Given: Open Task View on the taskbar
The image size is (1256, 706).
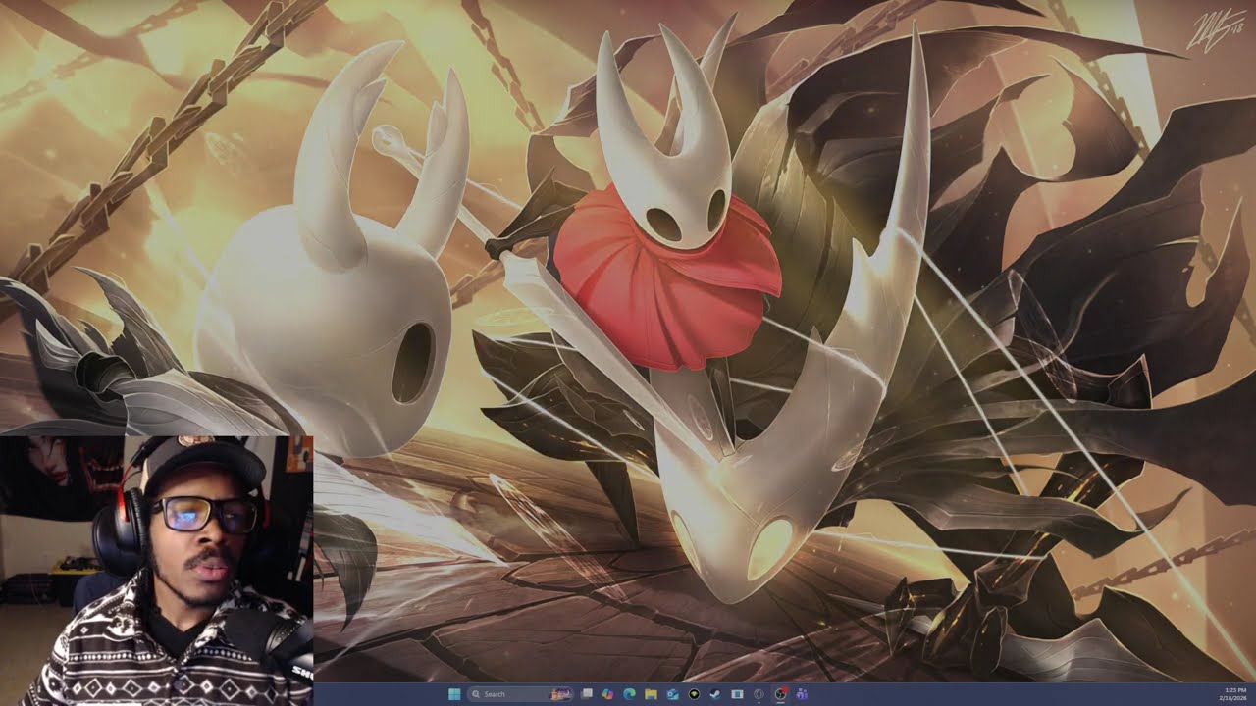Looking at the screenshot, I should point(587,694).
